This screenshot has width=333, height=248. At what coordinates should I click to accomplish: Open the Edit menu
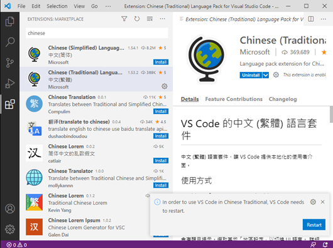(x=36, y=6)
